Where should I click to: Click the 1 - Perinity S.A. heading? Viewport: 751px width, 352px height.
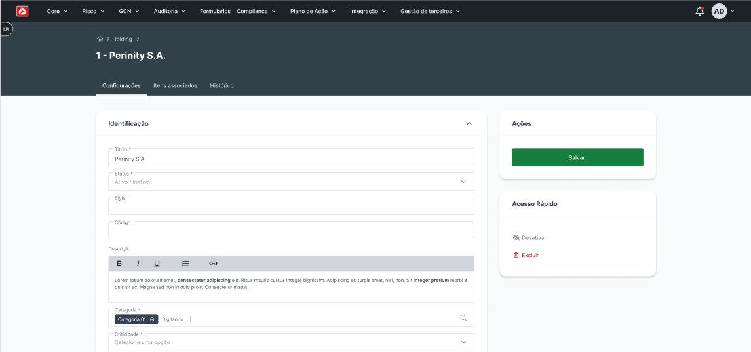click(x=131, y=56)
